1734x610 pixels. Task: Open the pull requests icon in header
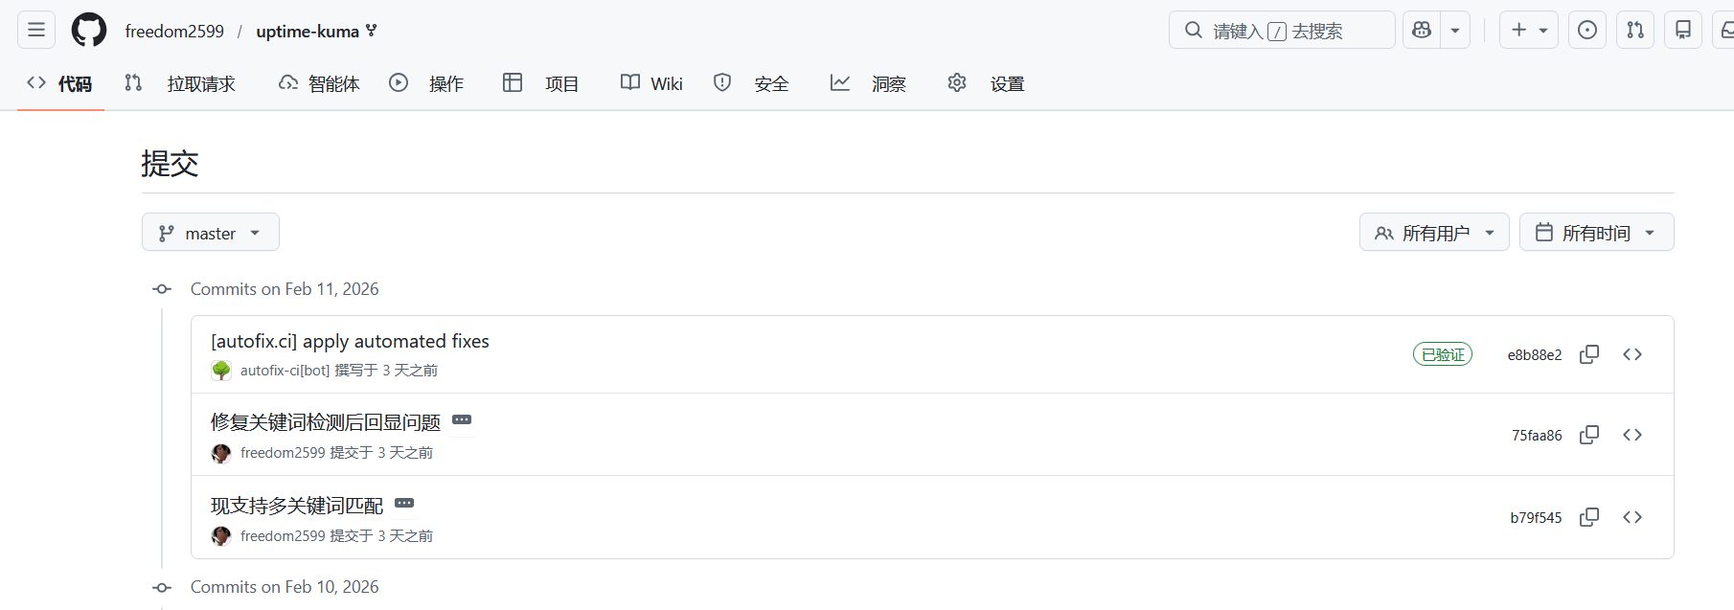point(1635,30)
